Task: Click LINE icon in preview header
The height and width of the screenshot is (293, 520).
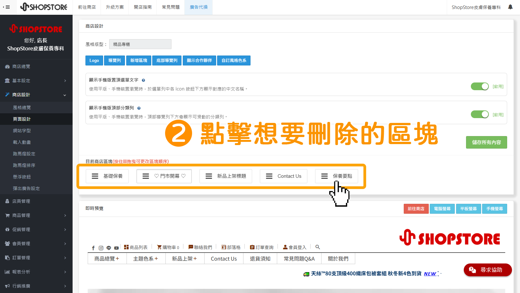Action: click(x=109, y=248)
